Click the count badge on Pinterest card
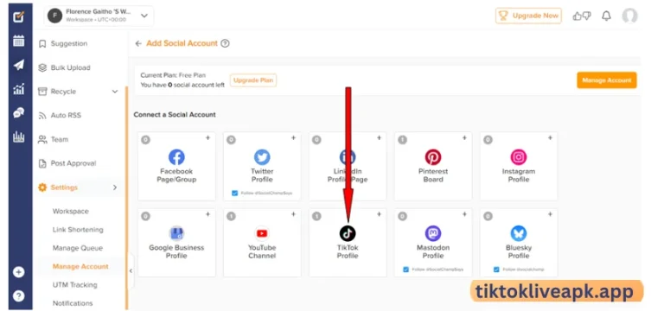 click(x=402, y=140)
